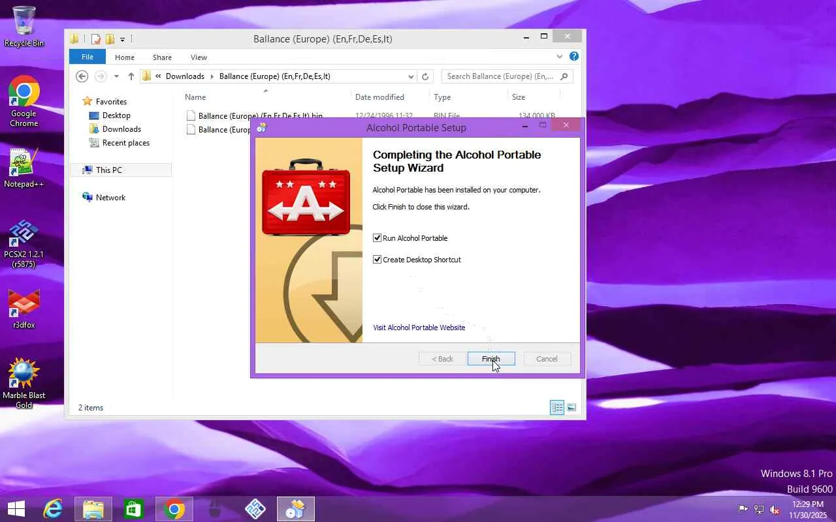836x522 pixels.
Task: Go forward using Explorer forward arrow
Action: (x=100, y=76)
